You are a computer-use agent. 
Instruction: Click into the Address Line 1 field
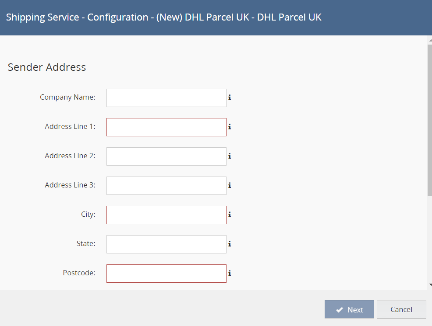coord(166,127)
